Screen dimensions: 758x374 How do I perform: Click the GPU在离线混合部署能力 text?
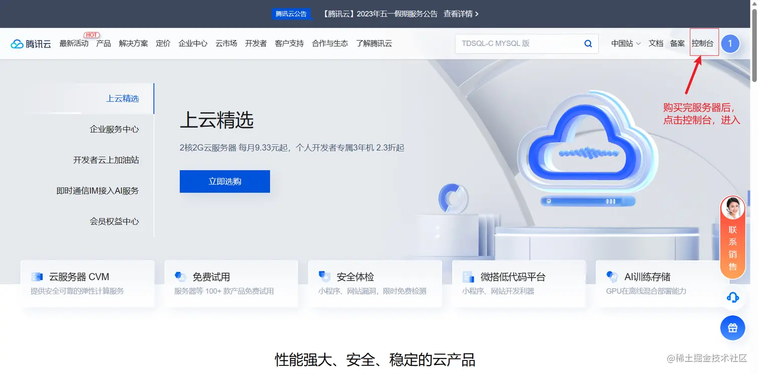[646, 291]
